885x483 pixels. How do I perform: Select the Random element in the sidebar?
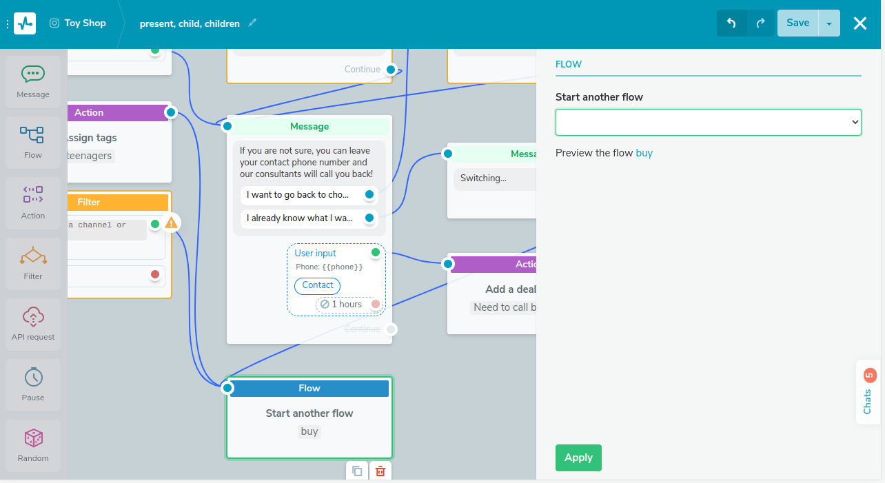[x=33, y=445]
